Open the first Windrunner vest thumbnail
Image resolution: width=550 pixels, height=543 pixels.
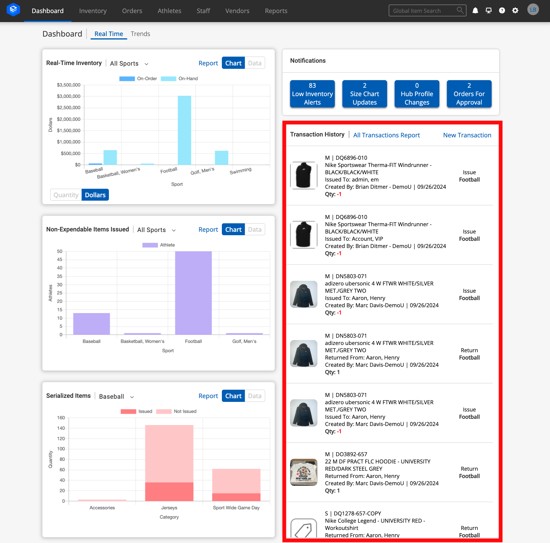click(304, 176)
